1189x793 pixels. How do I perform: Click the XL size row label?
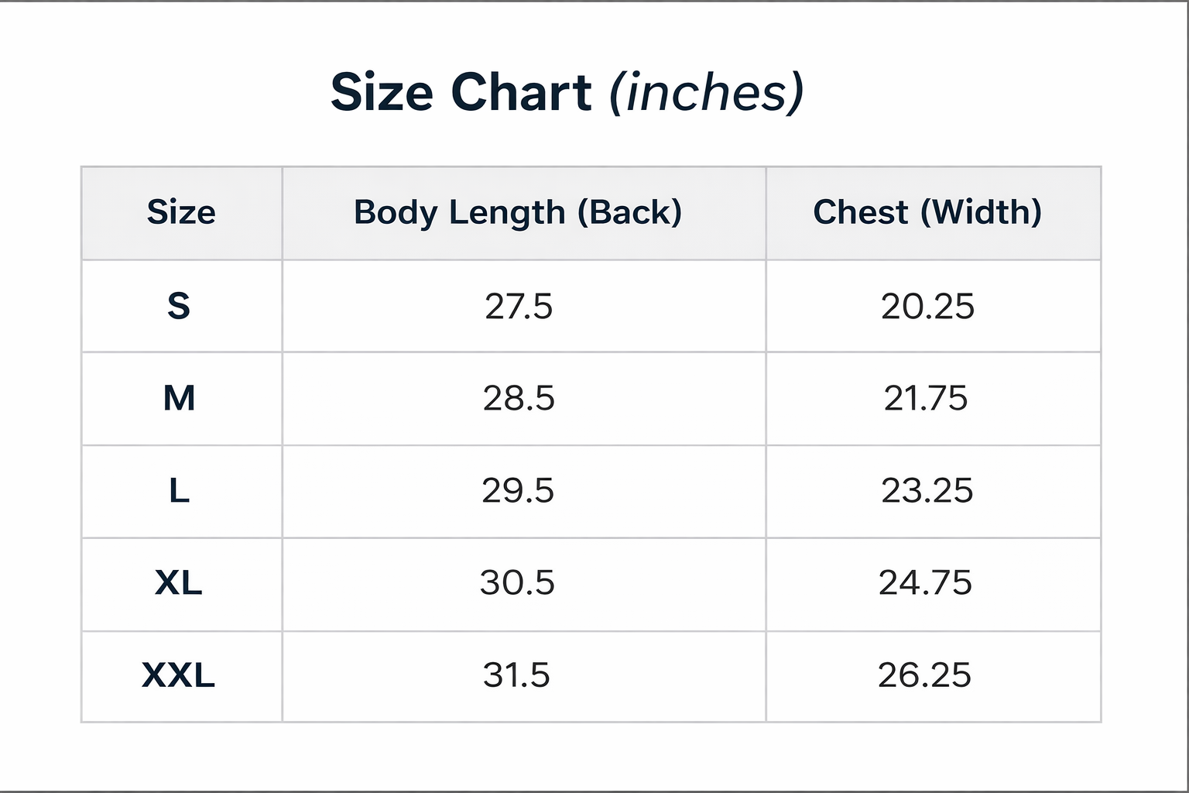(179, 582)
